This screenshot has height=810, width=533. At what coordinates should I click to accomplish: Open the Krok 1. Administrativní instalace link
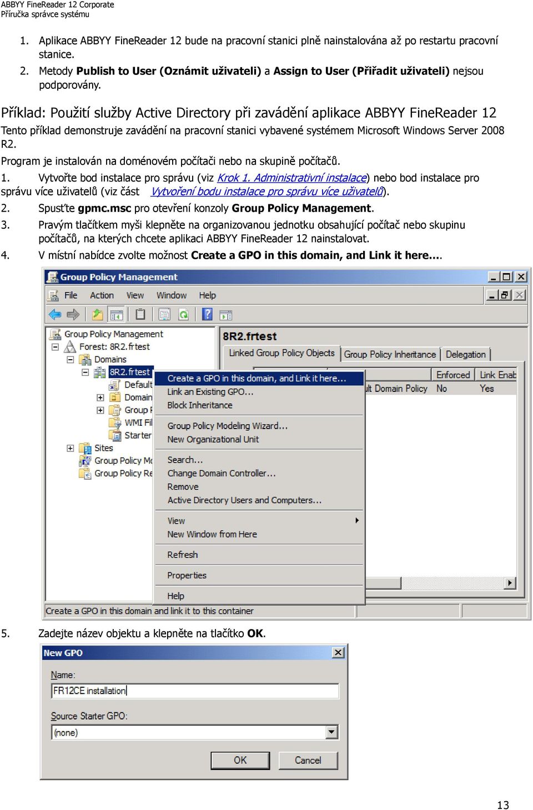[291, 178]
